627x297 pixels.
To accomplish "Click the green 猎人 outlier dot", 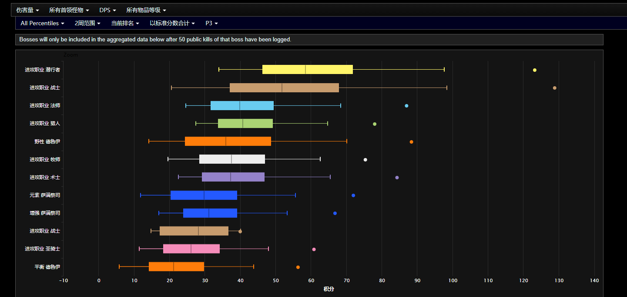I will [x=375, y=124].
